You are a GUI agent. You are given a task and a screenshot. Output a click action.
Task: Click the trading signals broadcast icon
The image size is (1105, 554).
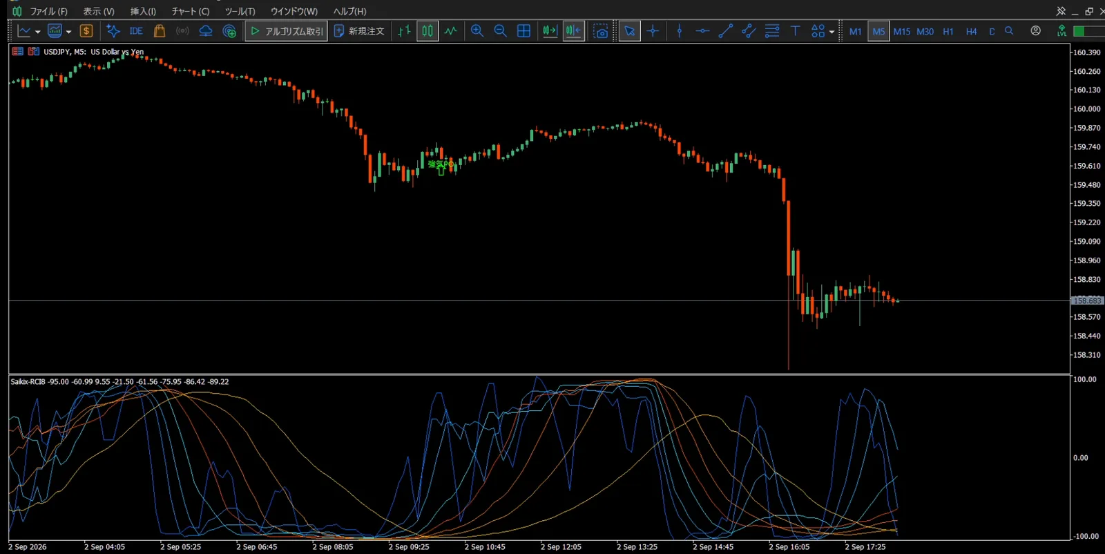tap(182, 31)
